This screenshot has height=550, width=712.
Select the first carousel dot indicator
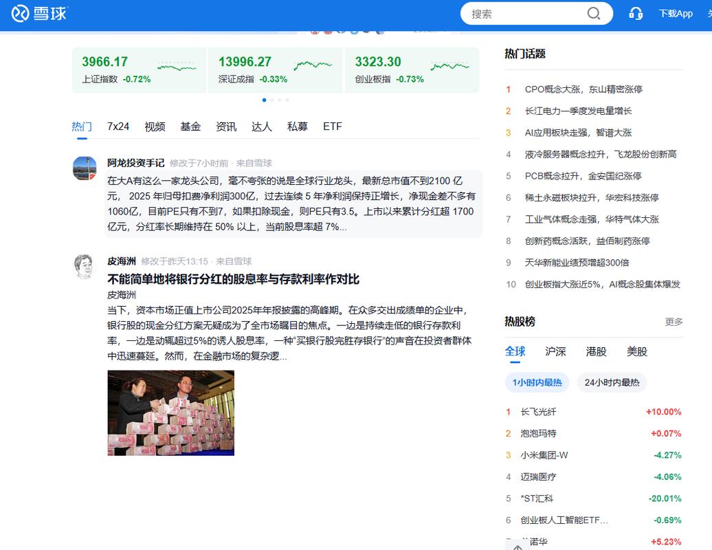pyautogui.click(x=265, y=100)
